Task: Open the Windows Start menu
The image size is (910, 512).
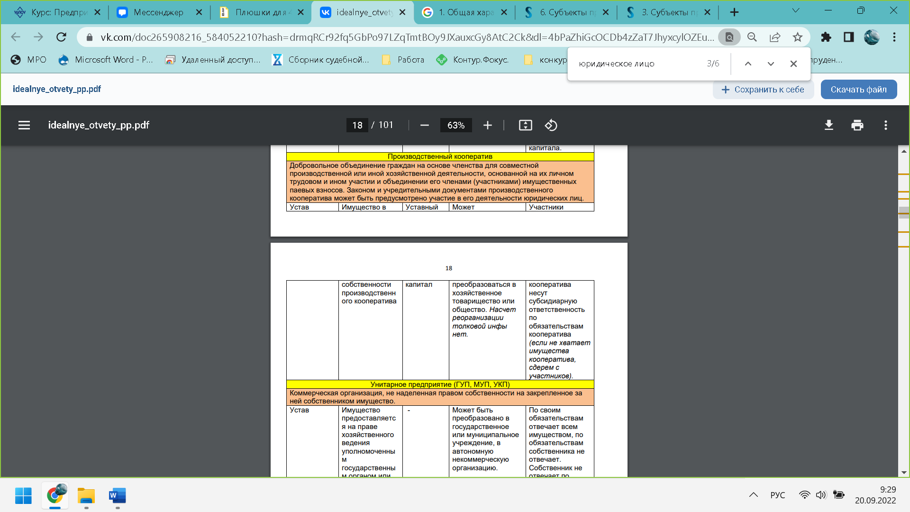Action: [x=23, y=495]
